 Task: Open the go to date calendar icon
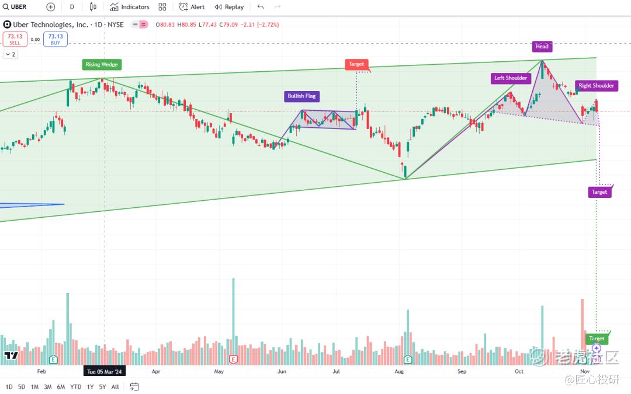coord(134,386)
